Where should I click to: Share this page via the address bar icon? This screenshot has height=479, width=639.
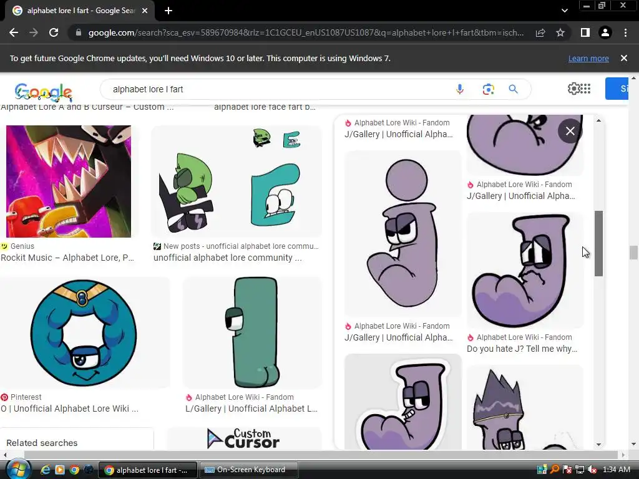540,32
